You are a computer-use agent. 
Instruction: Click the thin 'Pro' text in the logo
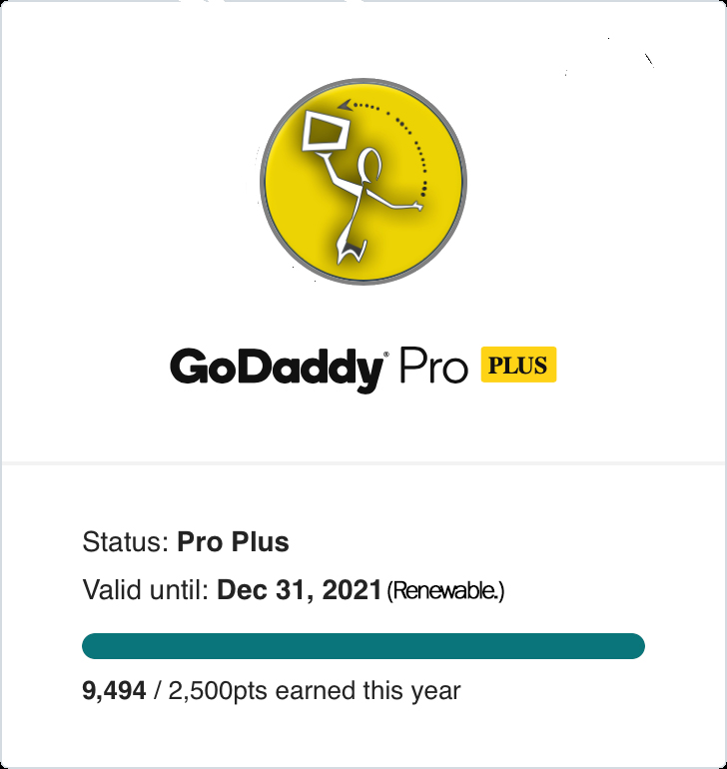coord(433,366)
